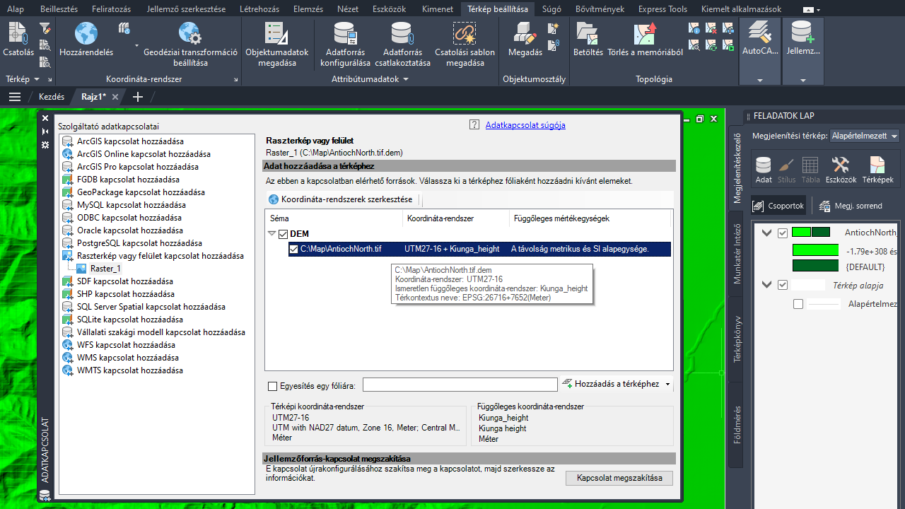
Task: Open the Térképkönyv side tab
Action: [x=737, y=339]
